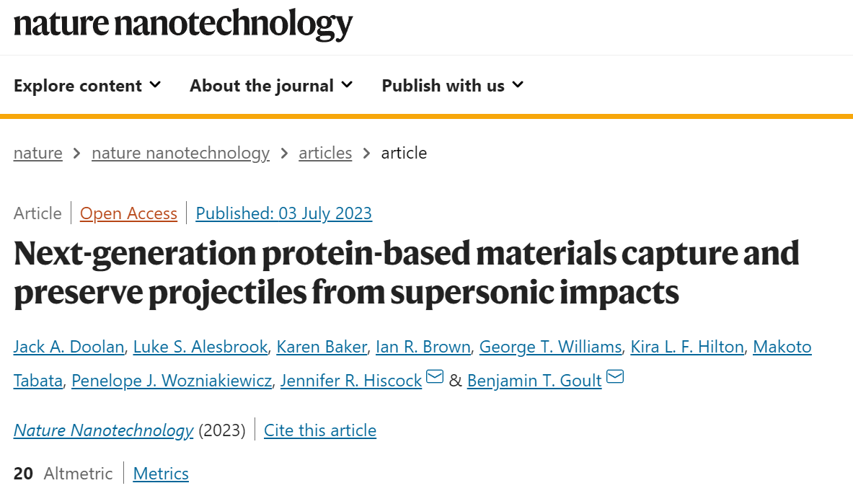This screenshot has width=853, height=496.
Task: Click Cite this article link
Action: (320, 430)
